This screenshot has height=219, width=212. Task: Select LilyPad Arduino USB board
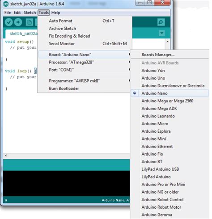click(x=170, y=169)
